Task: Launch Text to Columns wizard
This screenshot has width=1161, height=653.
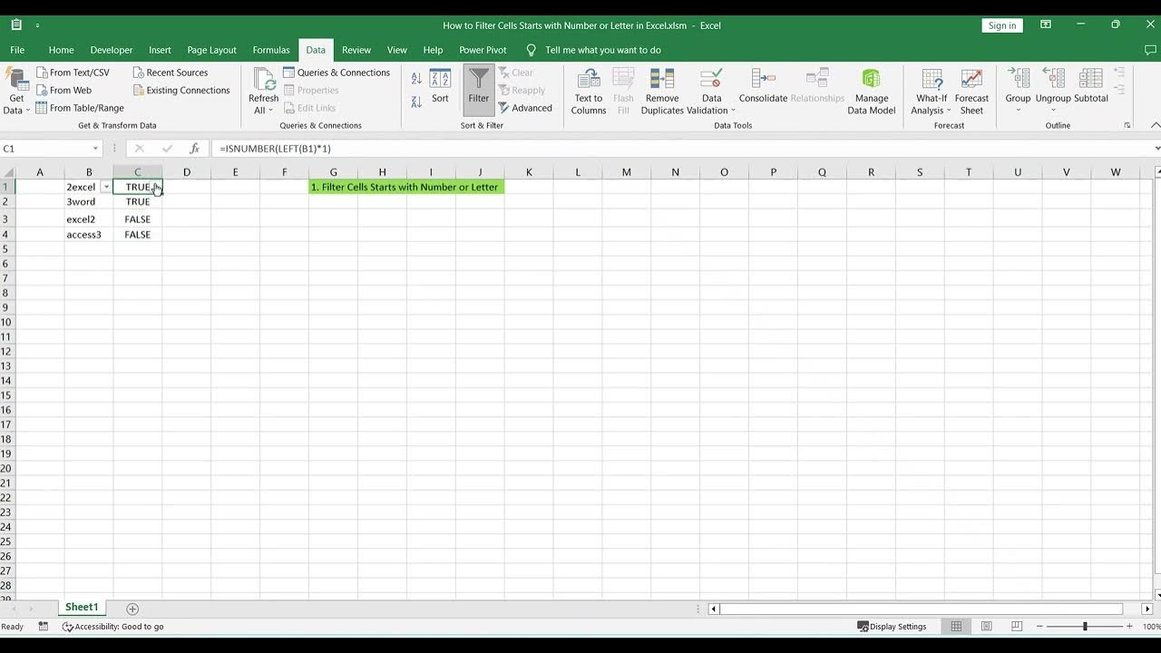Action: coord(589,92)
